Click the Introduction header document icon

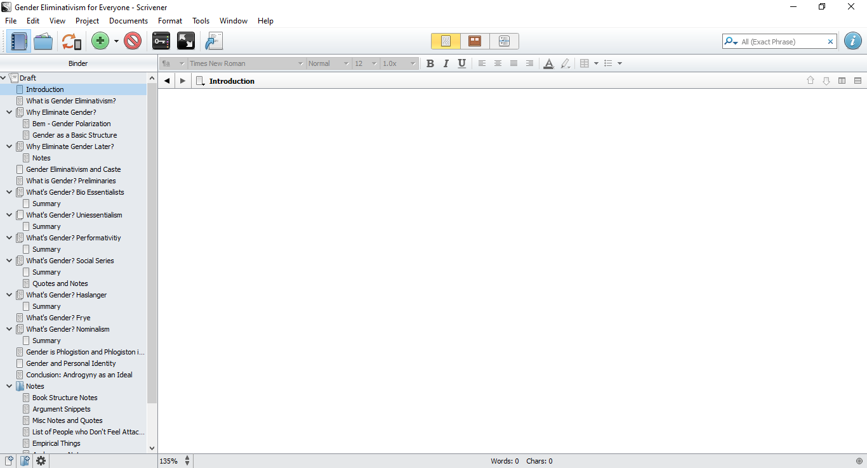point(201,81)
